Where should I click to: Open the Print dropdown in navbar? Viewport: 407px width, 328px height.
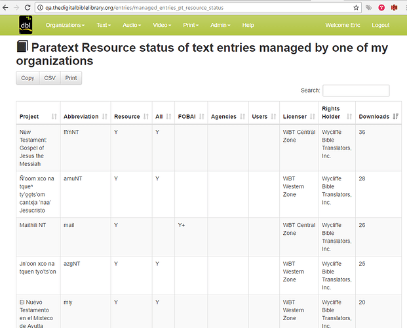pos(191,25)
